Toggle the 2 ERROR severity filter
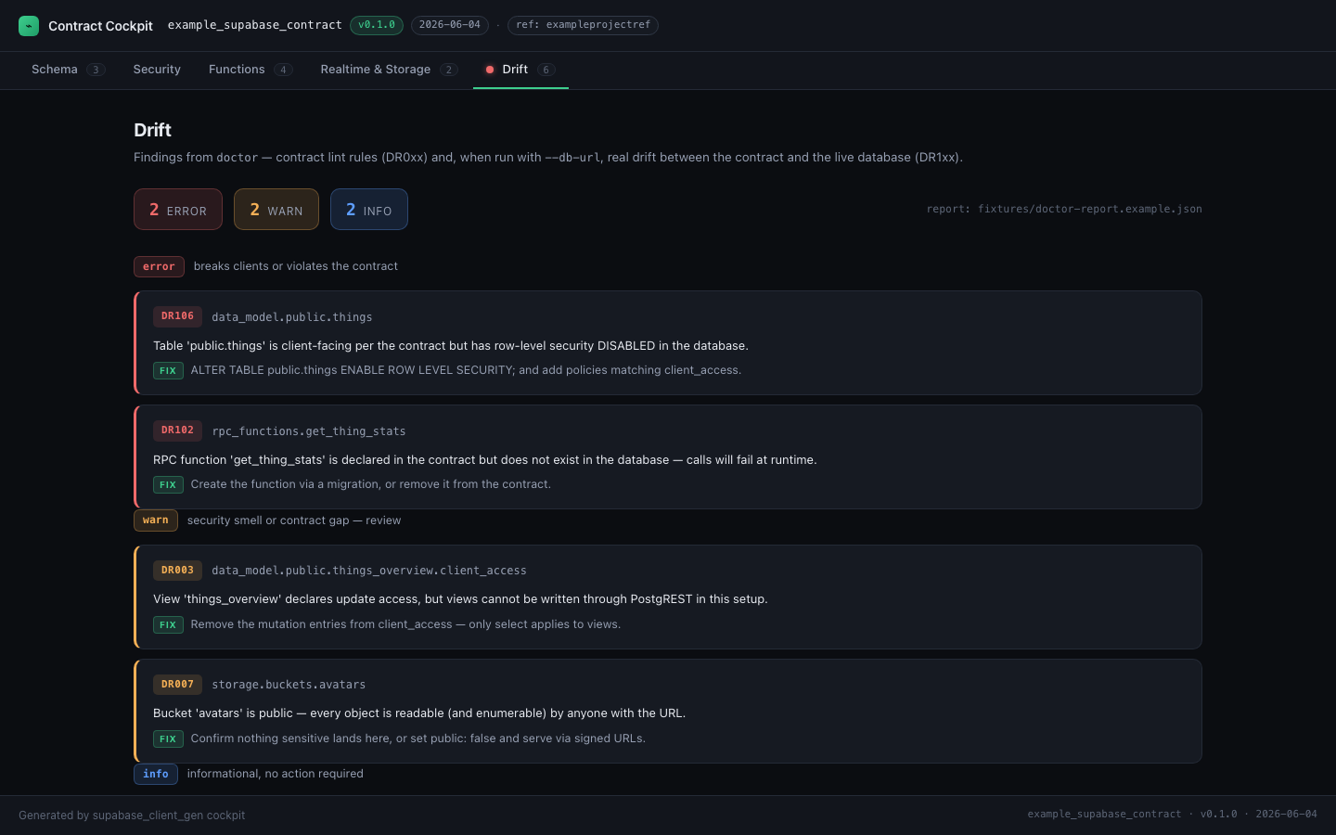This screenshot has width=1336, height=835. coord(178,210)
